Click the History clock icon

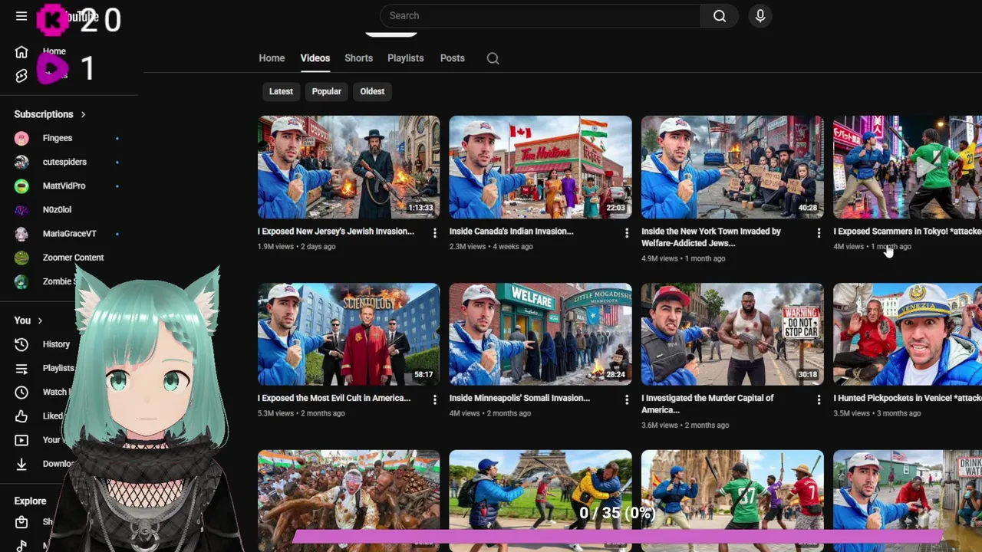21,344
